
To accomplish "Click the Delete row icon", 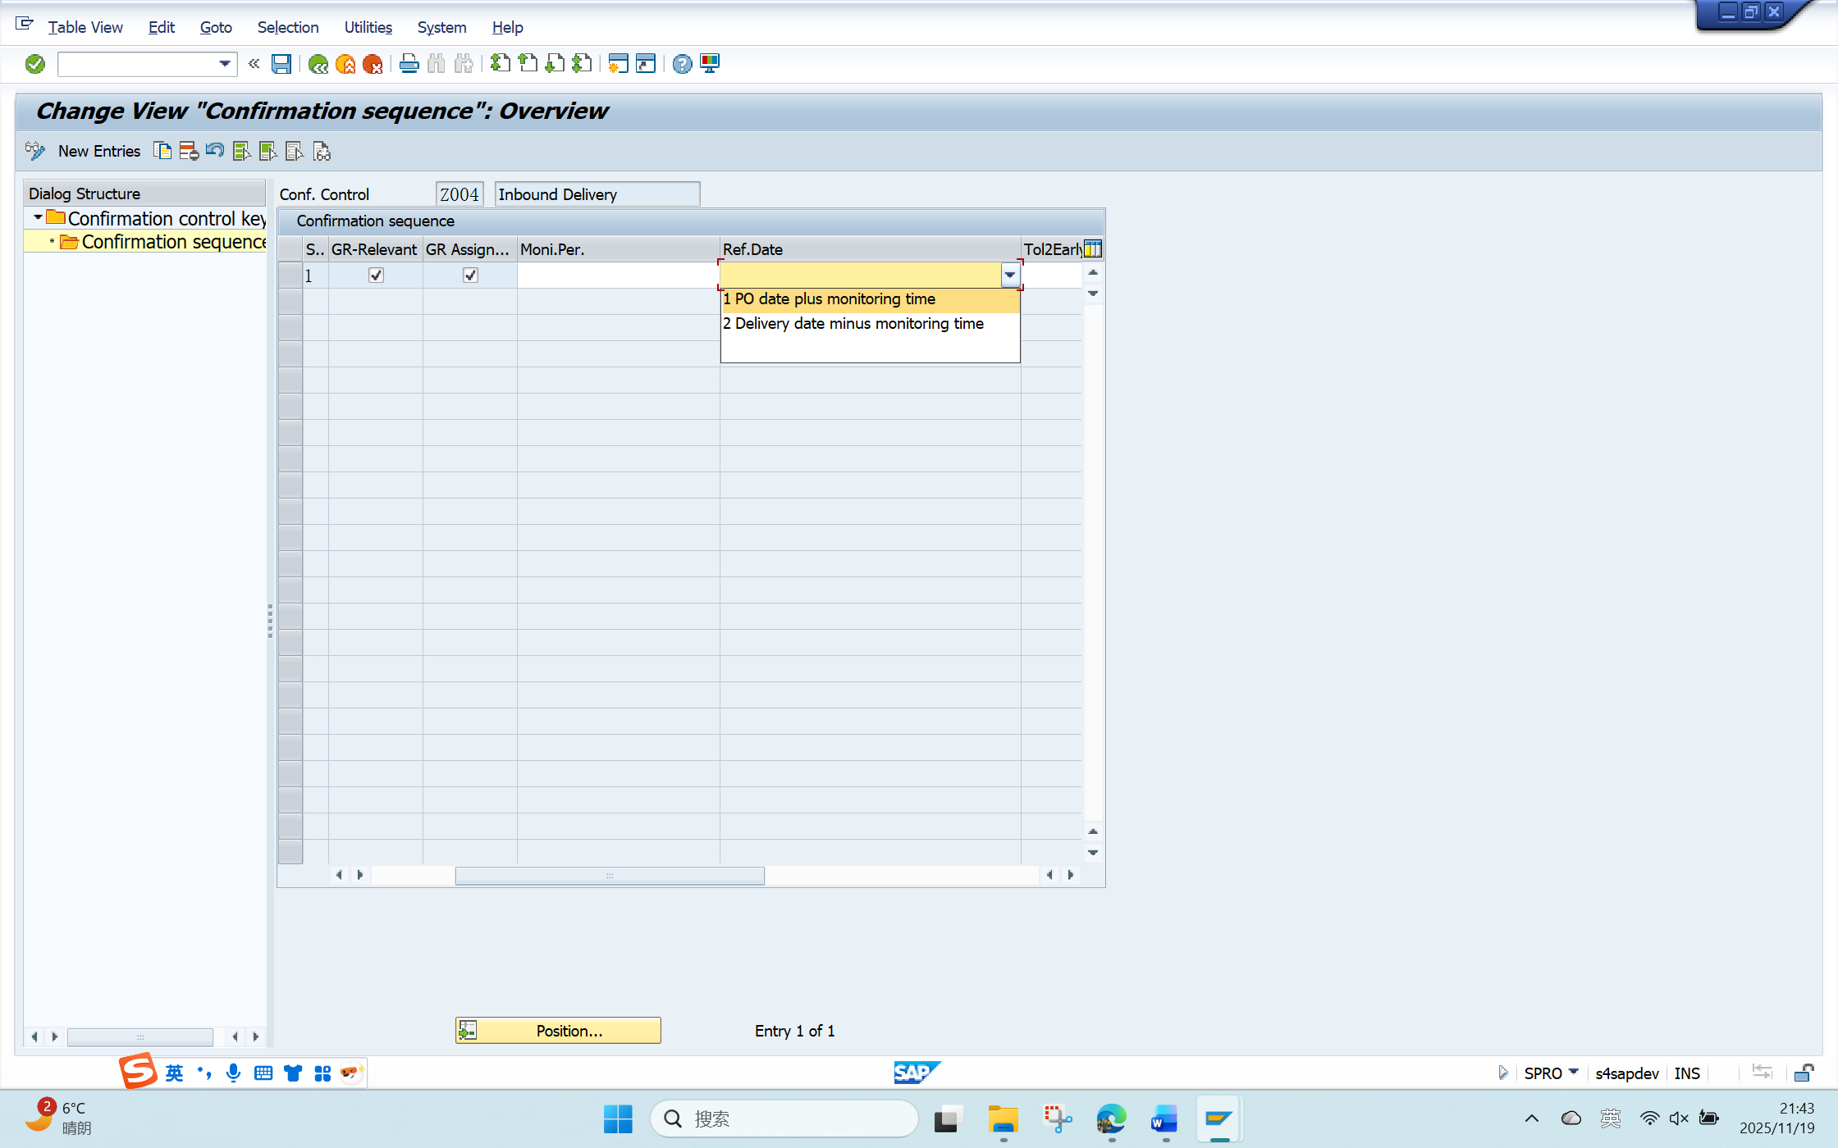I will point(189,151).
